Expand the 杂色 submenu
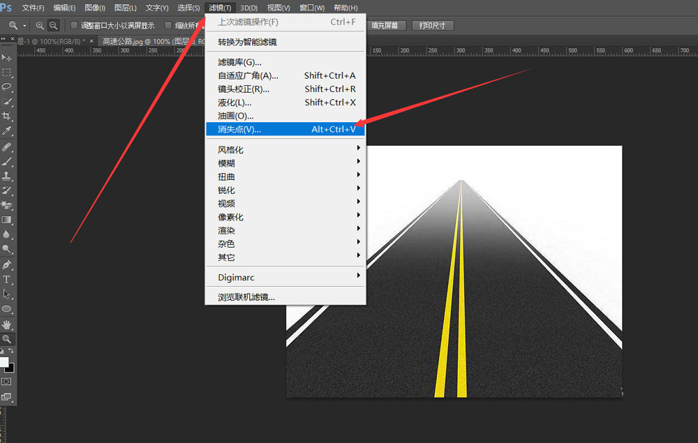 point(285,243)
